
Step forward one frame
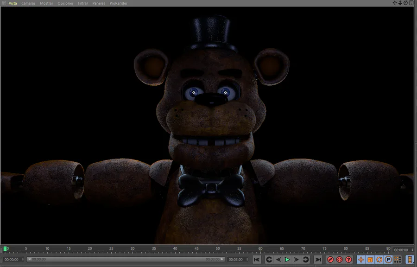tap(296, 260)
